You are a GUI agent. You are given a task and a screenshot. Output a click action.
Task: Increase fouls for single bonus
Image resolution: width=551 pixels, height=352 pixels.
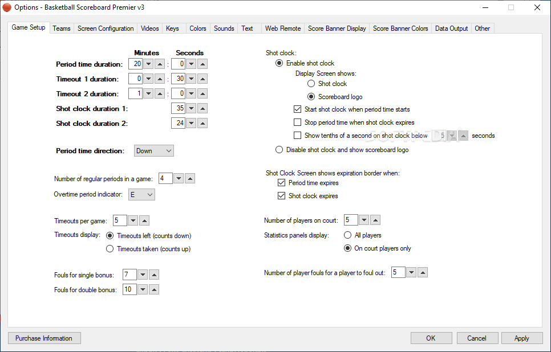(154, 275)
